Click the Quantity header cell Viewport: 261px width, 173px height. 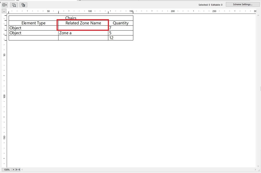coord(120,23)
